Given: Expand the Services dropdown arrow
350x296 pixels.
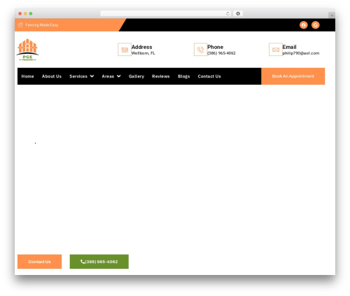Looking at the screenshot, I should [x=92, y=76].
